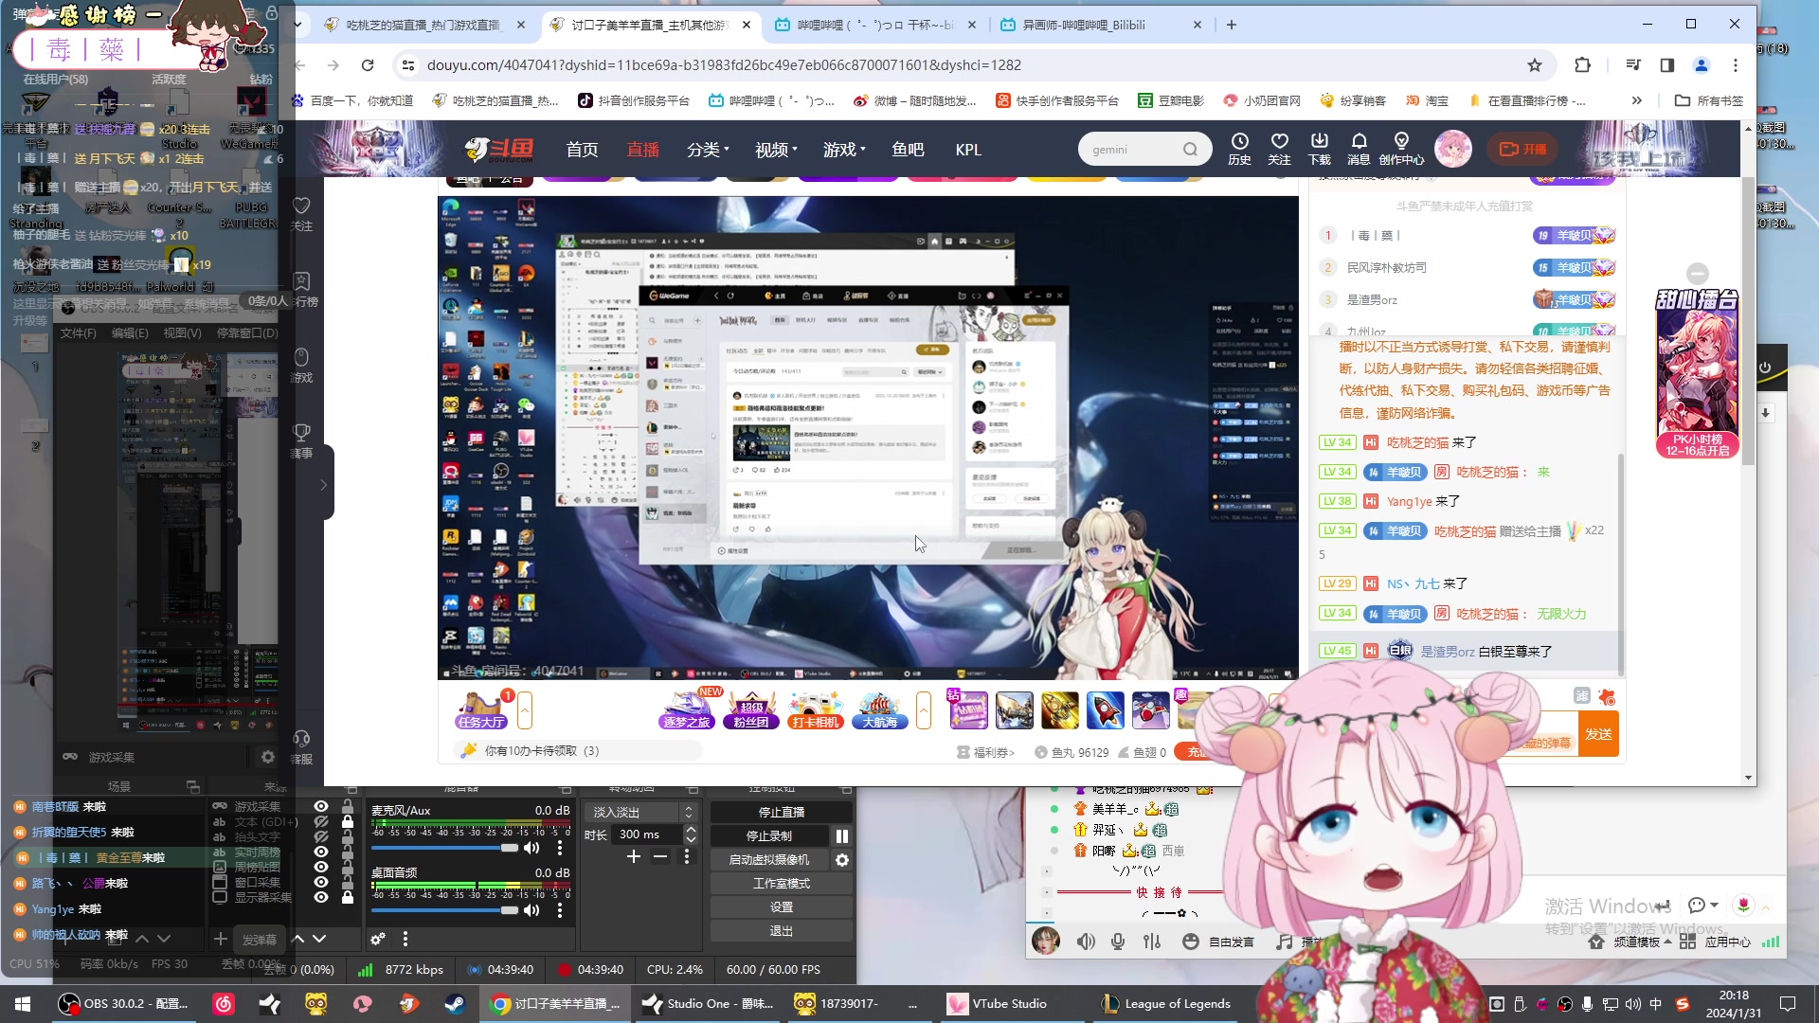
Task: Switch to the 异画师-哔哩哔哩 browser tab
Action: 1102,25
